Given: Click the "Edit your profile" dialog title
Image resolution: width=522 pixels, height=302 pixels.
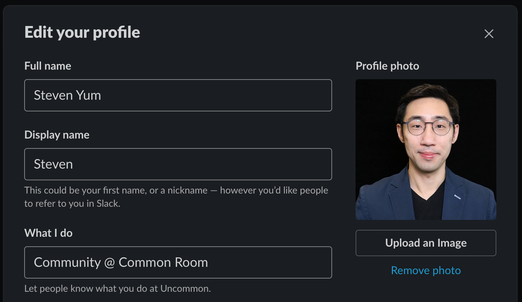Looking at the screenshot, I should pyautogui.click(x=82, y=32).
